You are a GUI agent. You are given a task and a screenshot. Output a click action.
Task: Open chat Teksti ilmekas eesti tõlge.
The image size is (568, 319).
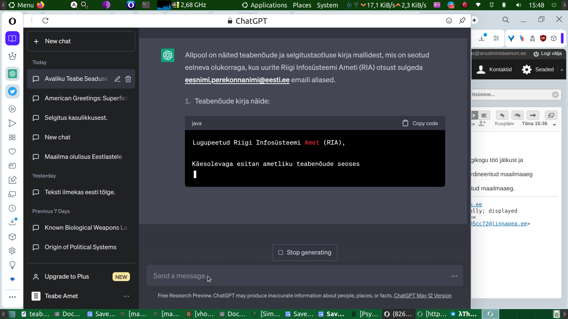coord(81,192)
